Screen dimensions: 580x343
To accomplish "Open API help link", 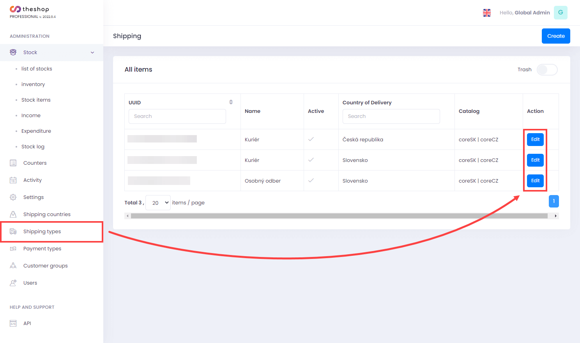I will pos(27,324).
